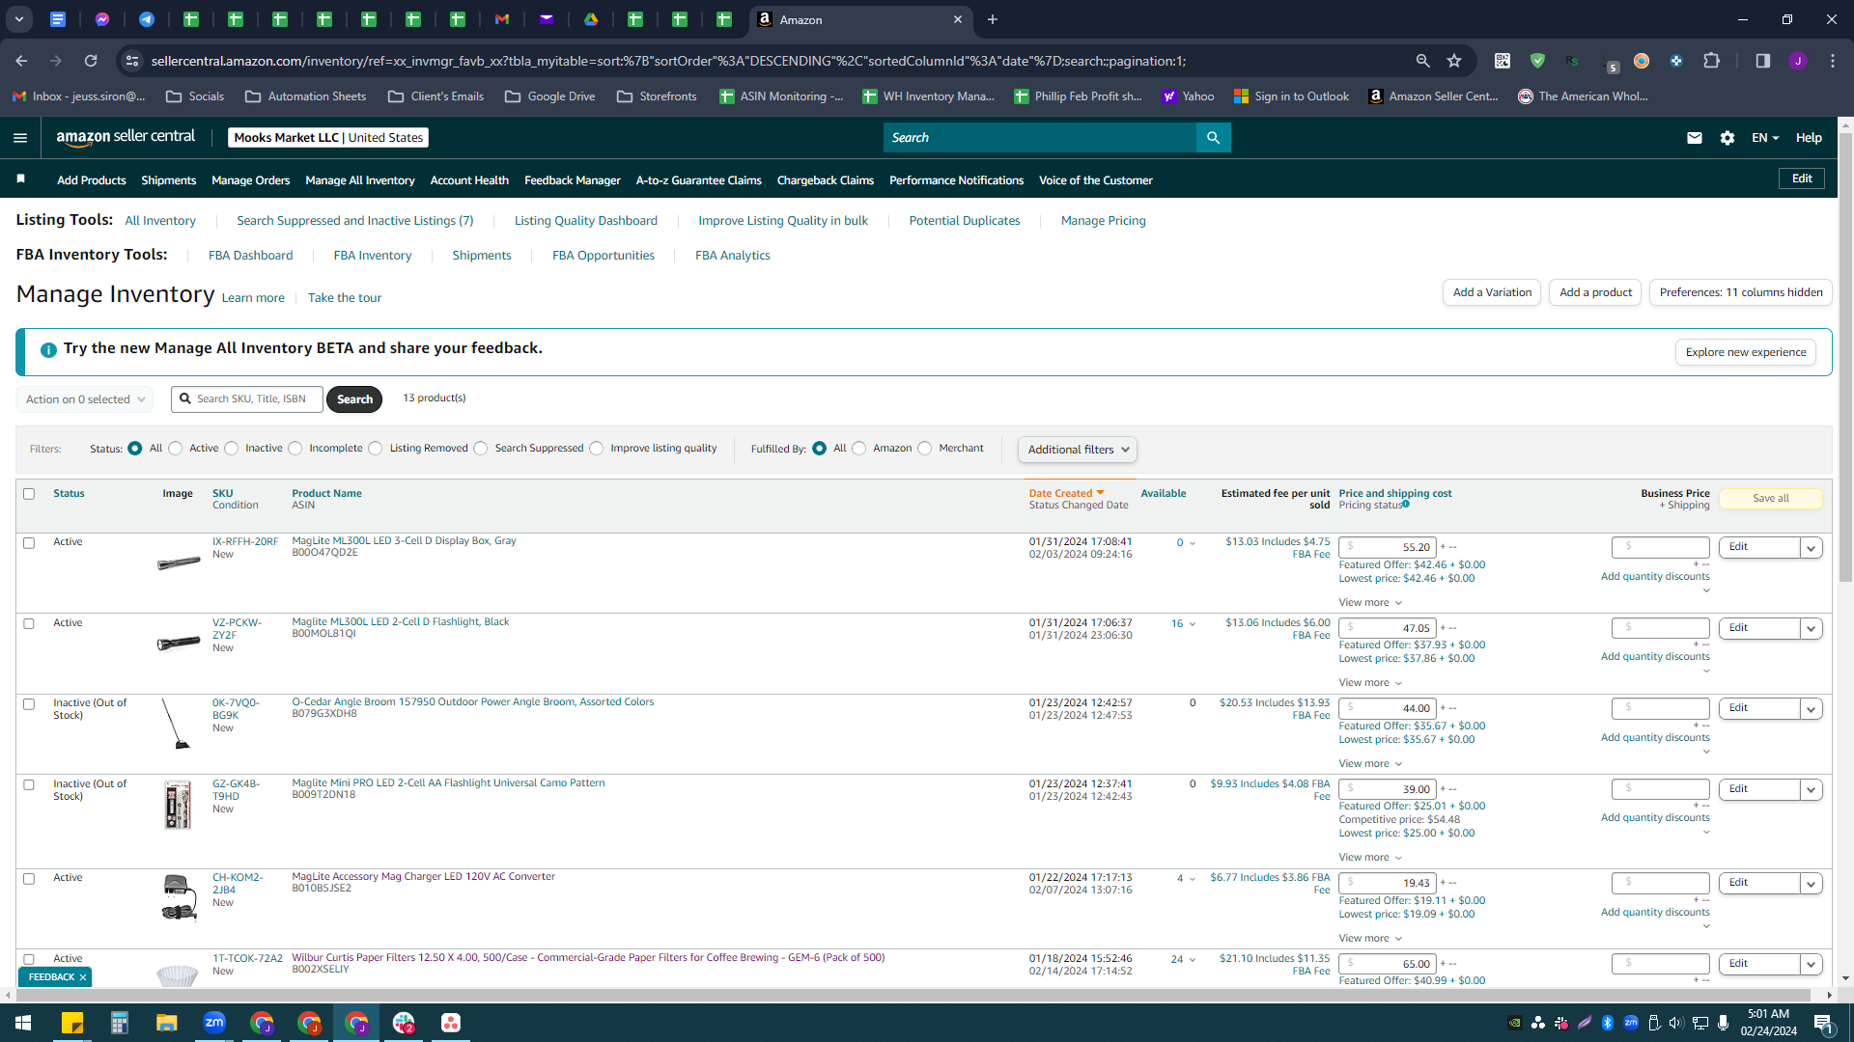Open Manage Orders in the navigation bar
The image size is (1854, 1042).
pos(250,180)
